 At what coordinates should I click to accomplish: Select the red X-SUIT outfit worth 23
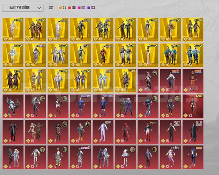193,106
